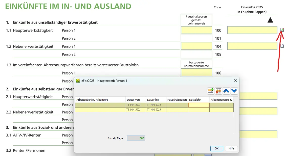Add a new row in the Haupterwerb dialog
Screen dimensions: 286x156
211,91
